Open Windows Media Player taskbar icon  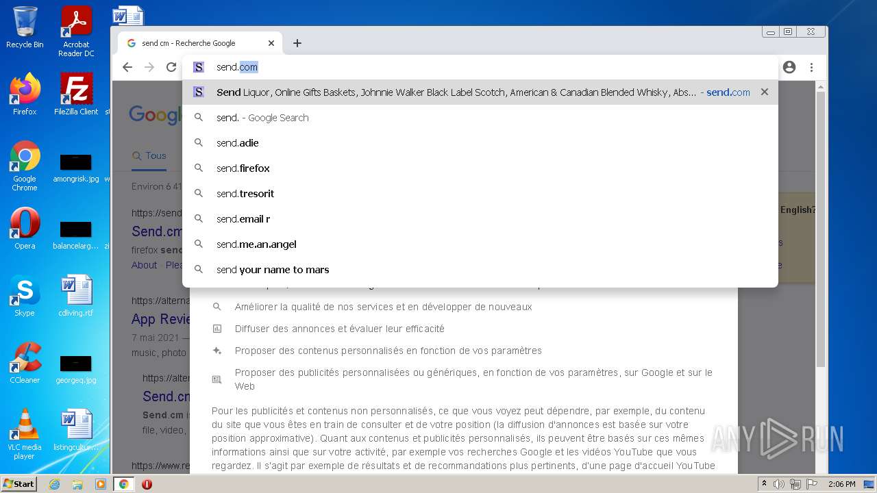(101, 484)
